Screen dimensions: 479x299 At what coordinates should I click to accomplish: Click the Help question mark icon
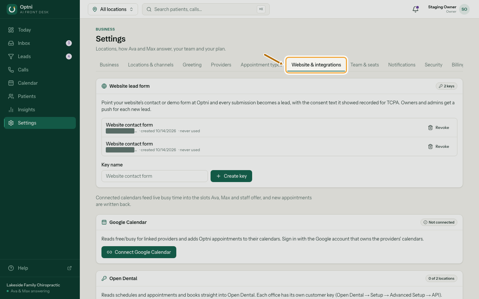pos(11,268)
